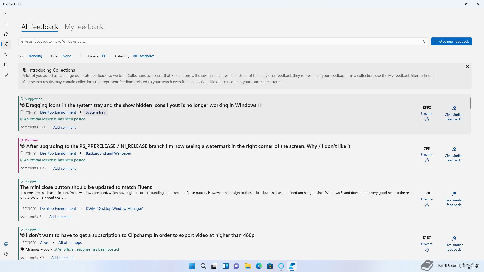Give similar feedback icon for system tray item
Screen dimensions: 484x272
454,108
